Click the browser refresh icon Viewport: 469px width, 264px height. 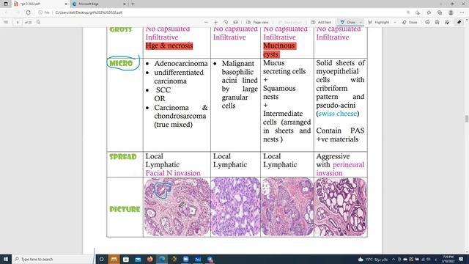28,12
